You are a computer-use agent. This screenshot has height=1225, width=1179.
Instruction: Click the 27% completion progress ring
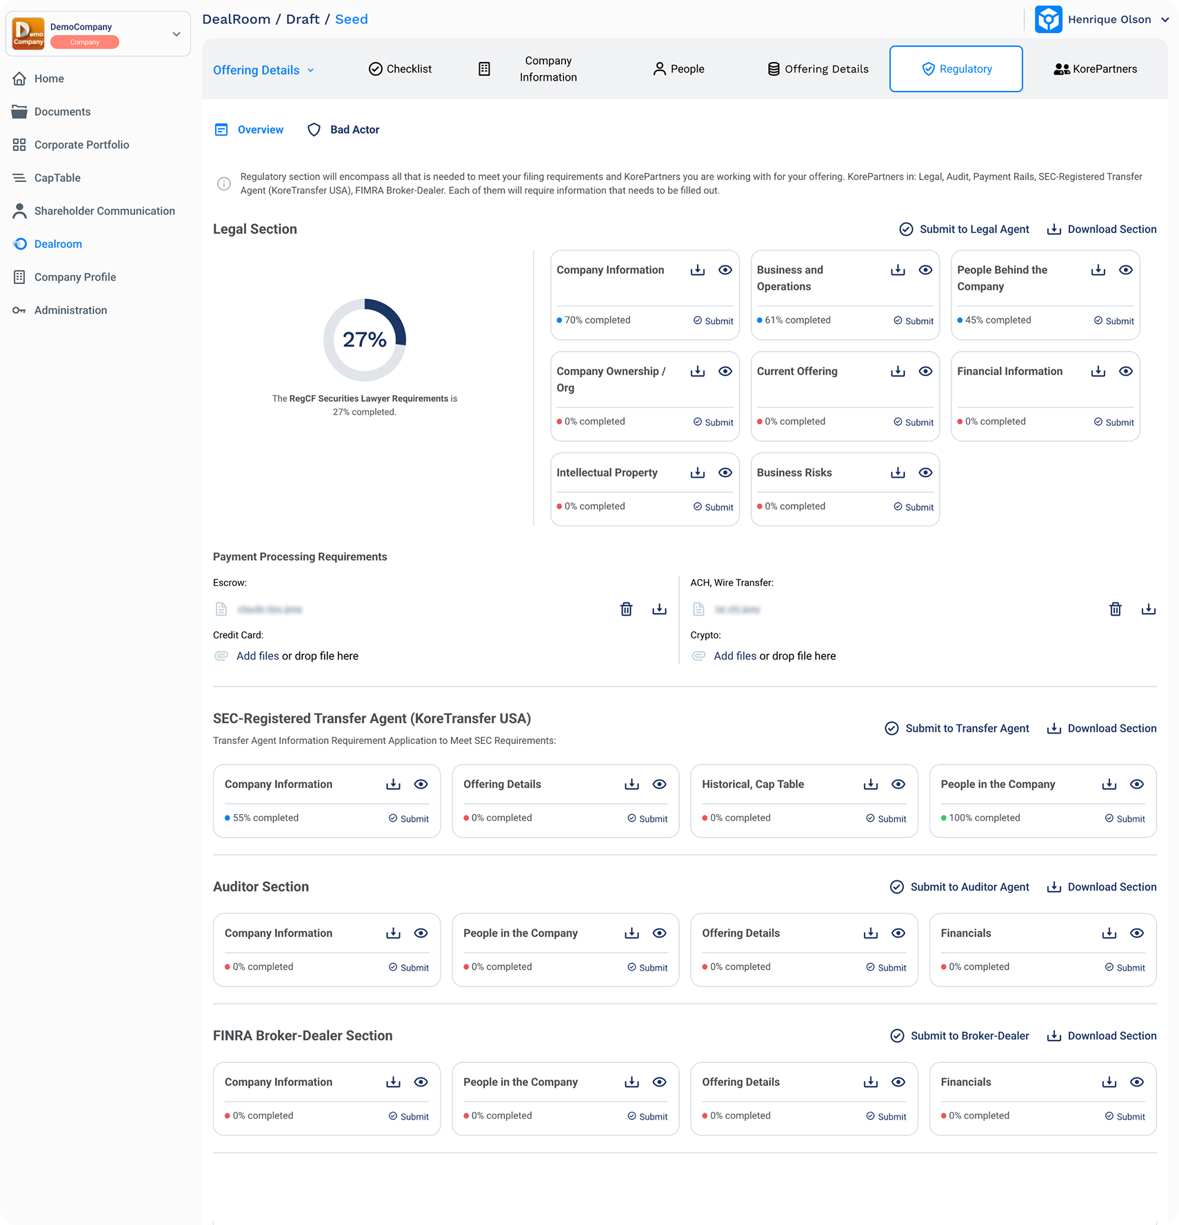click(365, 340)
